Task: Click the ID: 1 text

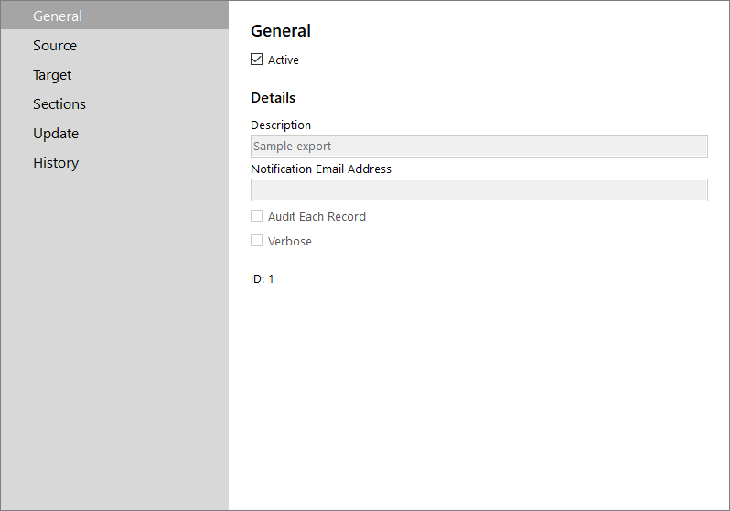Action: [263, 278]
